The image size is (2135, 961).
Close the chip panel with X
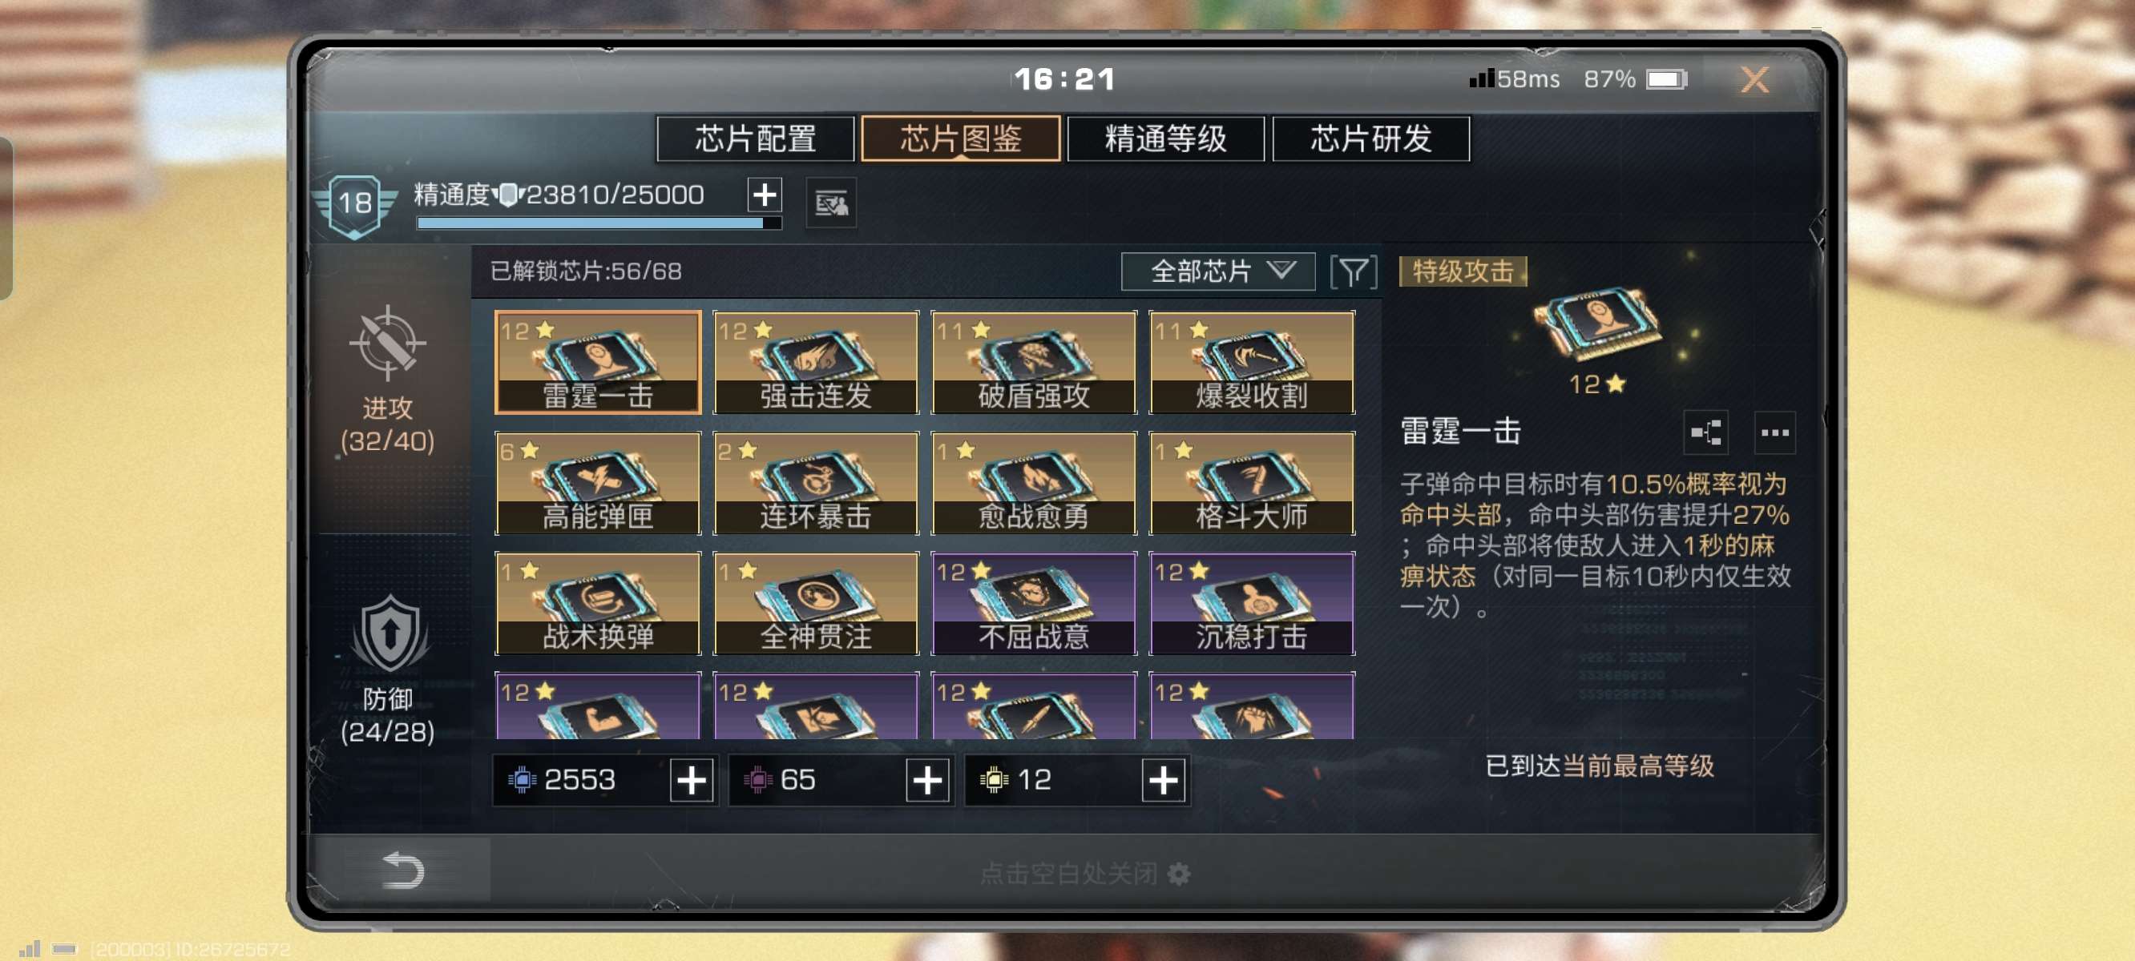click(x=1754, y=79)
